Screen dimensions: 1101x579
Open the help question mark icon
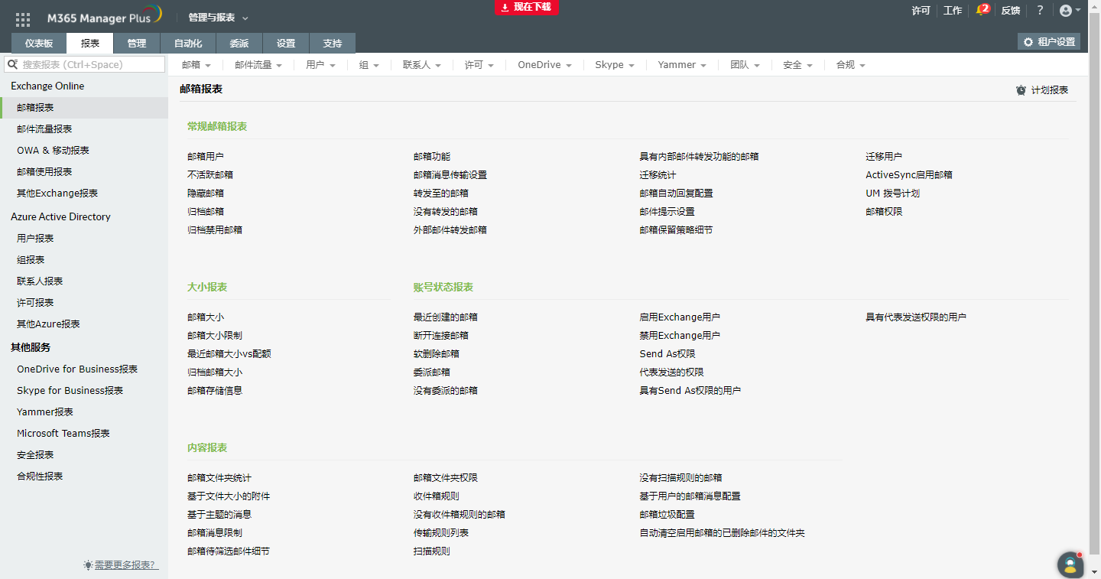[1040, 11]
